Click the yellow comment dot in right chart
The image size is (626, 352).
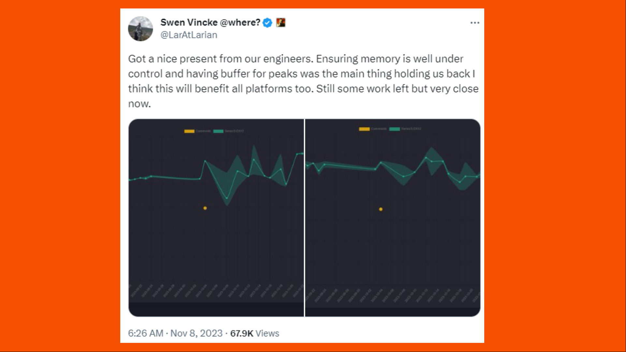point(381,209)
